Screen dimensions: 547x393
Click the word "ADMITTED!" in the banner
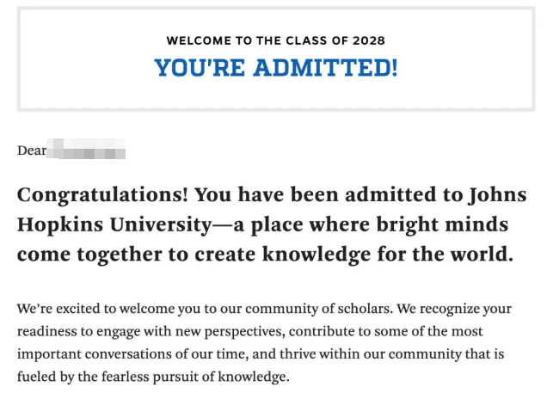click(331, 67)
